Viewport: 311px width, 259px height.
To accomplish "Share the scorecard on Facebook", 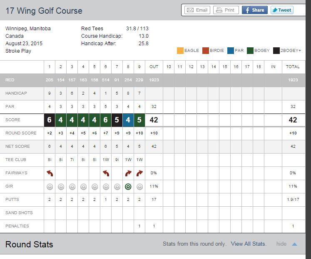I will [254, 10].
